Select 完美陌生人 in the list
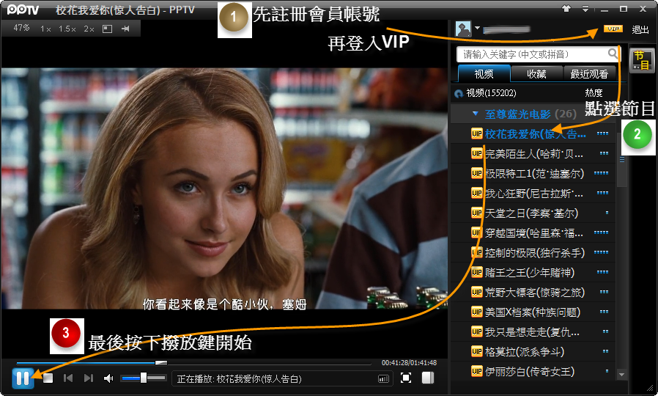Viewport: 658px width, 396px height. [x=533, y=154]
